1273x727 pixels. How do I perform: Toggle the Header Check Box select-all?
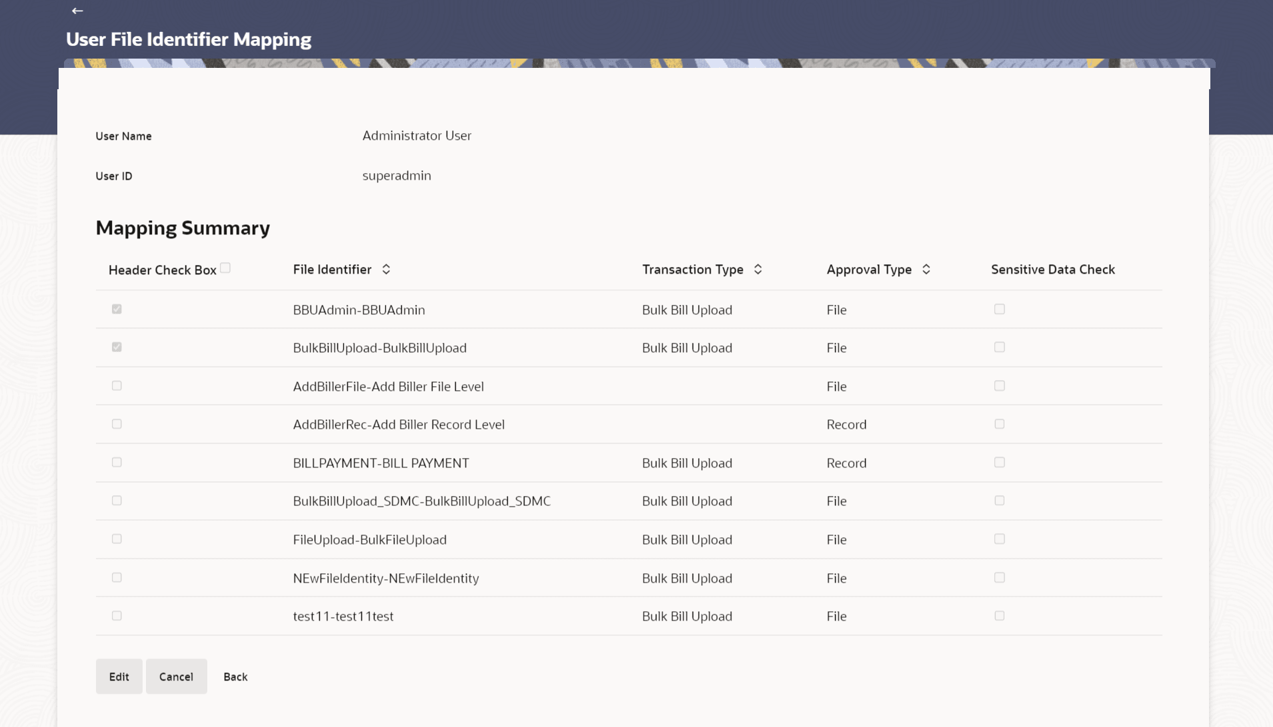point(225,268)
